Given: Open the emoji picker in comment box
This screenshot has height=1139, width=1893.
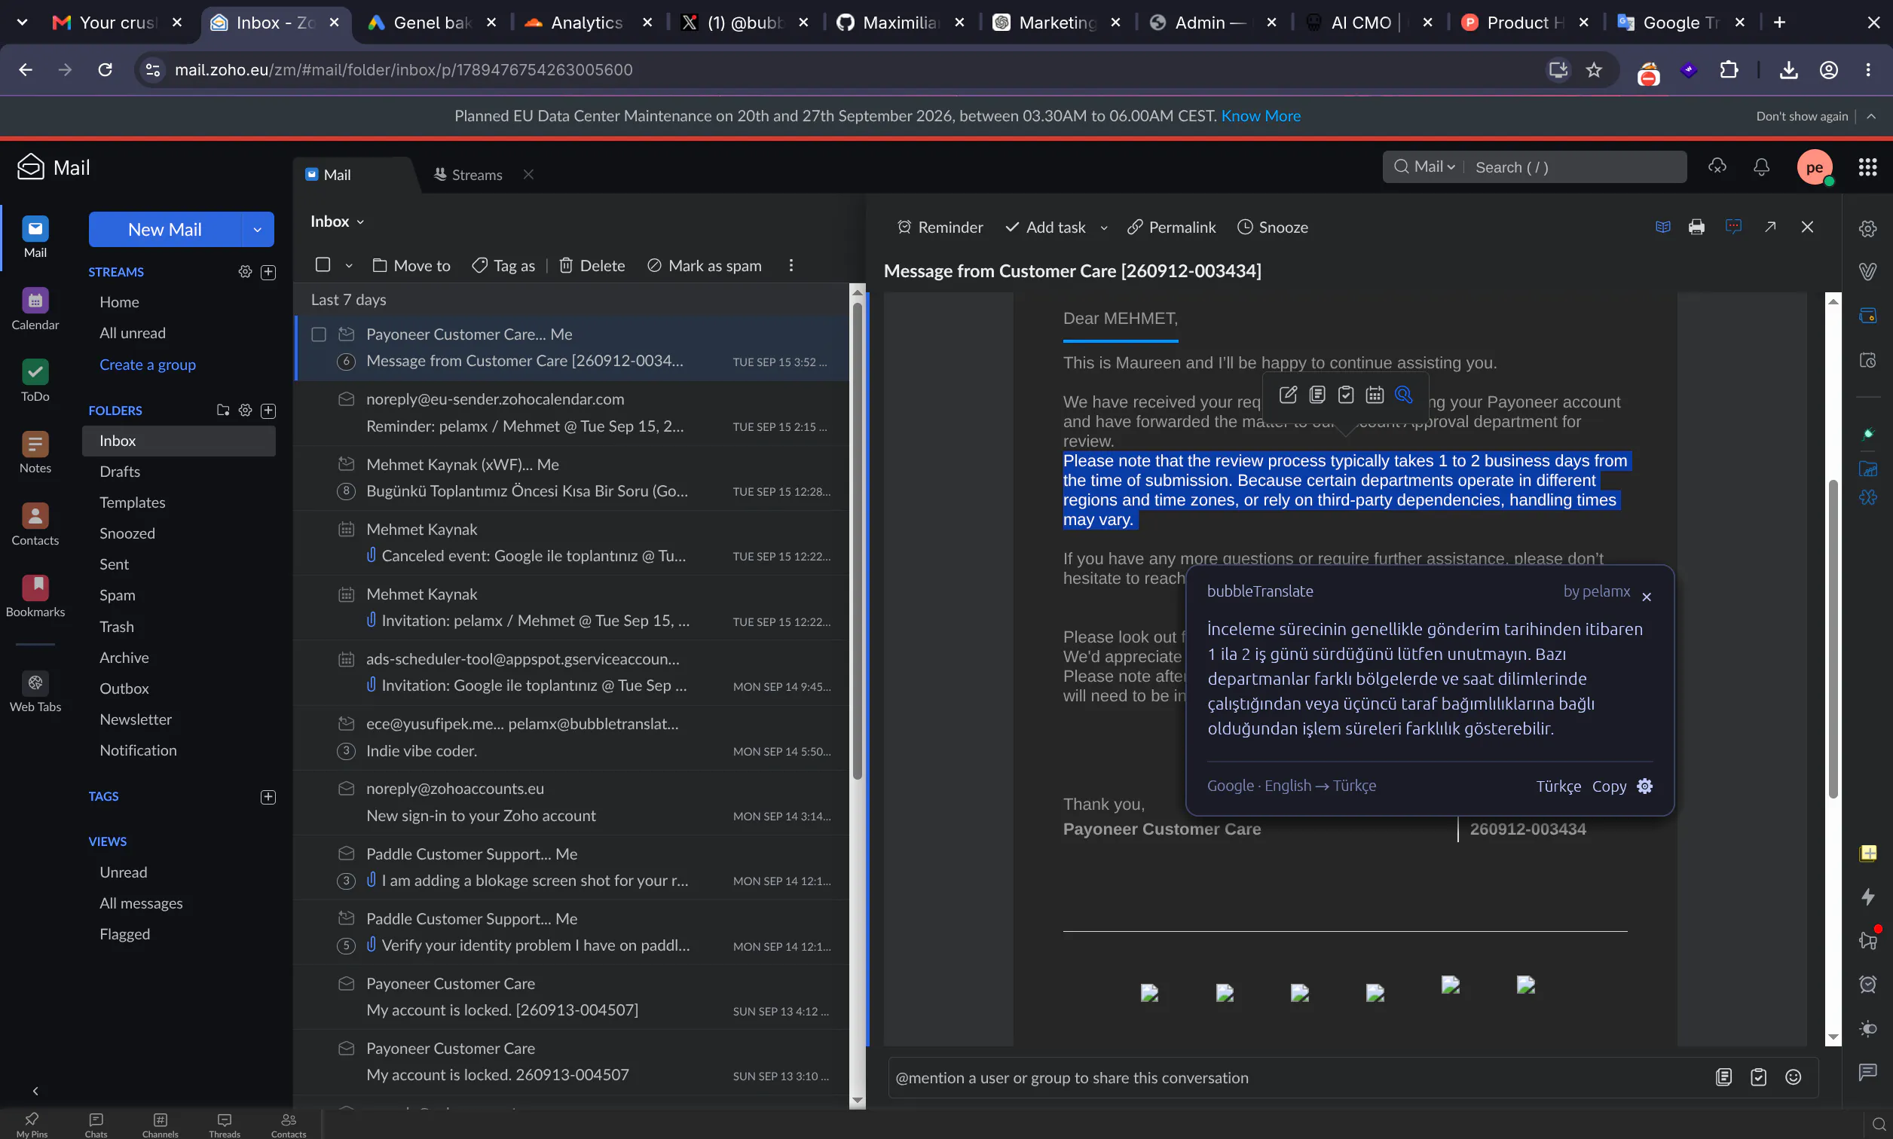Looking at the screenshot, I should [x=1793, y=1076].
